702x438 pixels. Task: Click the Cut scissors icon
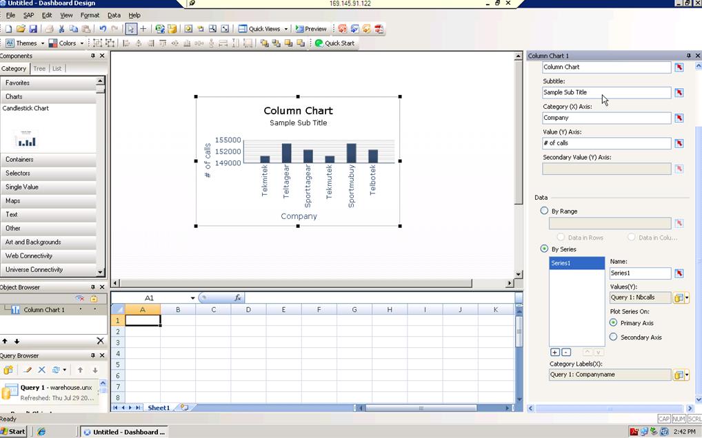pos(61,29)
